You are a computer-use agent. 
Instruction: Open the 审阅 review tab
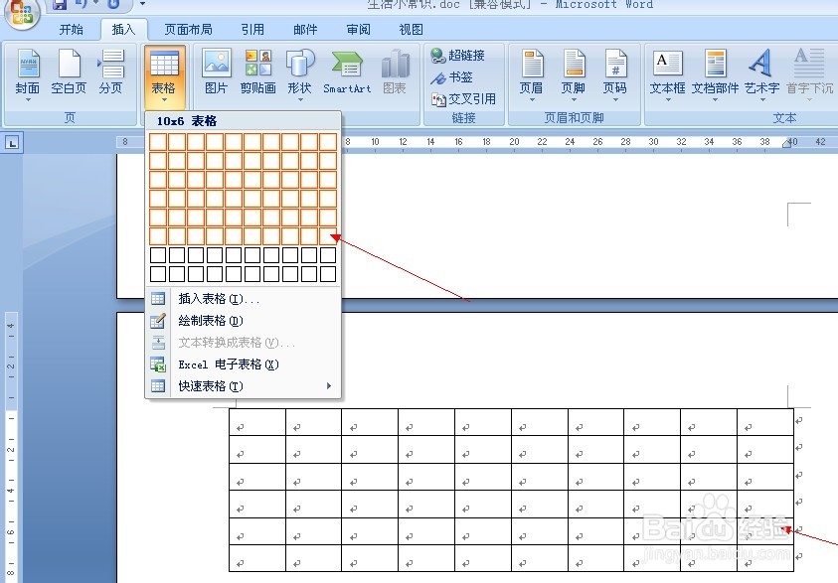point(357,29)
